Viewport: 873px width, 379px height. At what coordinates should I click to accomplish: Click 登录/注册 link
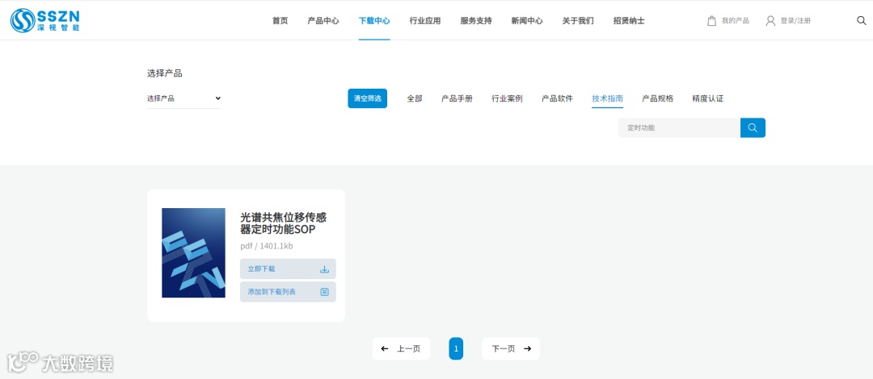[x=795, y=20]
